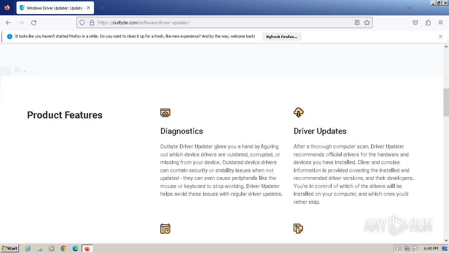
Task: Launch Internet Explorer from taskbar
Action: click(28, 248)
